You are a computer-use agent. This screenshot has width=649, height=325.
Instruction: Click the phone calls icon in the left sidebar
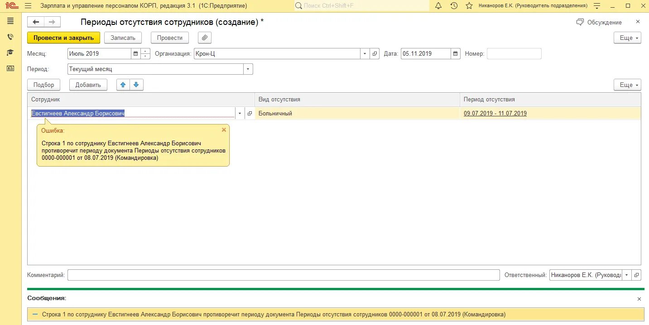10,37
